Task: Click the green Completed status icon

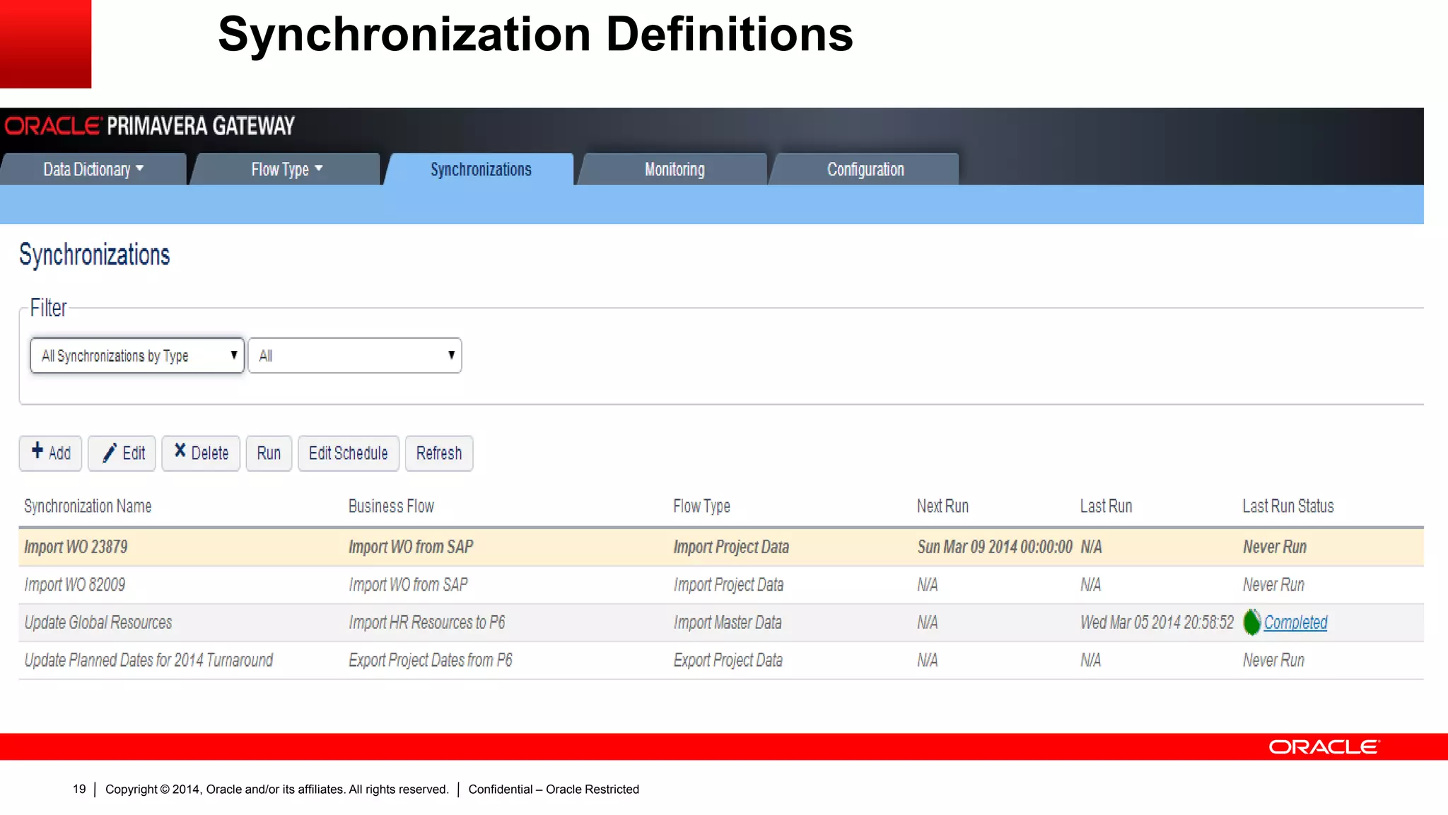Action: pyautogui.click(x=1251, y=622)
